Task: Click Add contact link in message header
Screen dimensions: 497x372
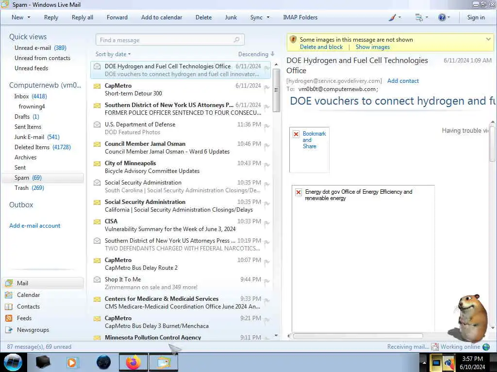Action: [403, 81]
